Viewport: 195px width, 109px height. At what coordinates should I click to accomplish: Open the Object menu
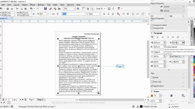point(25,5)
